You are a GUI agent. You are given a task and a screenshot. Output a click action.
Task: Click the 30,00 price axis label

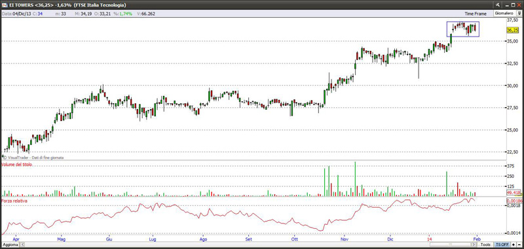[x=513, y=86]
